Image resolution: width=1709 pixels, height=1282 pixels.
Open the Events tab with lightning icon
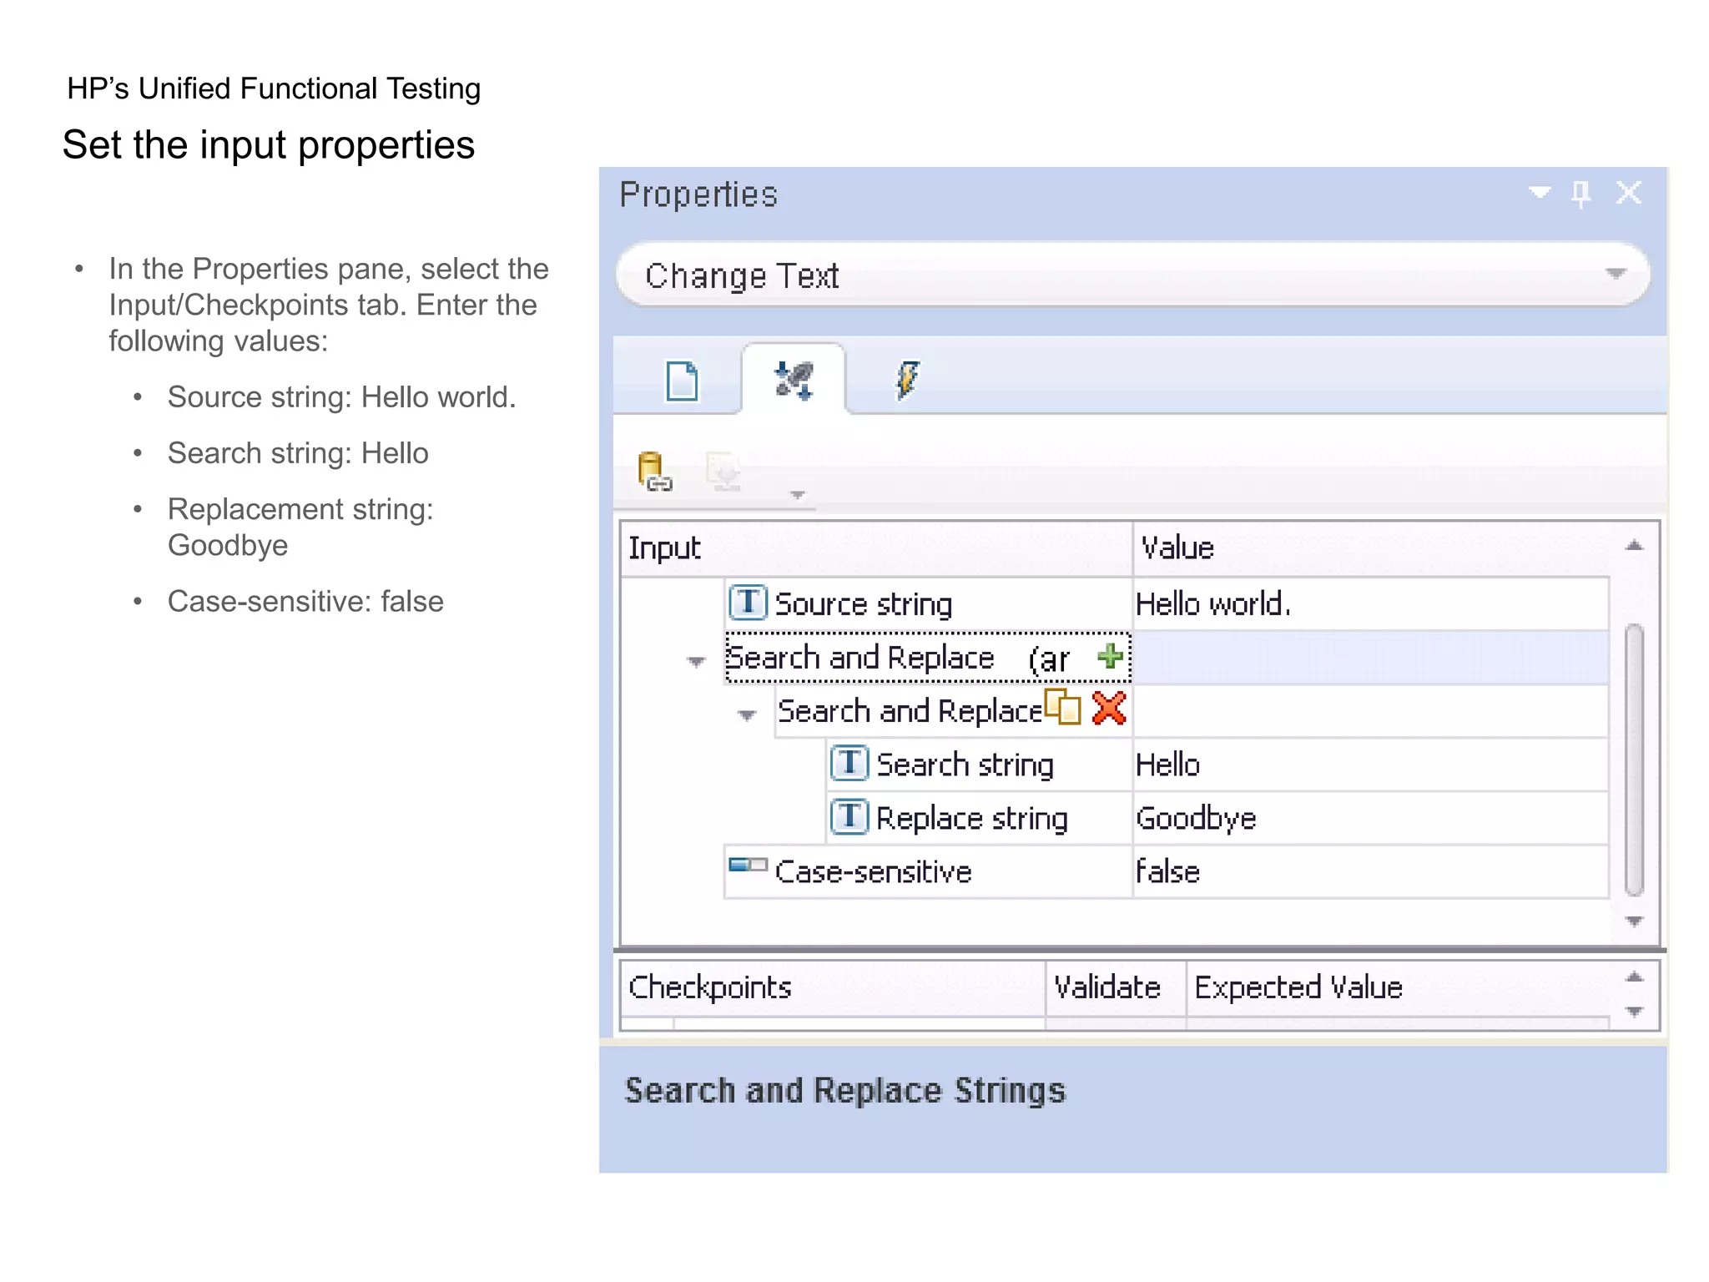[907, 381]
